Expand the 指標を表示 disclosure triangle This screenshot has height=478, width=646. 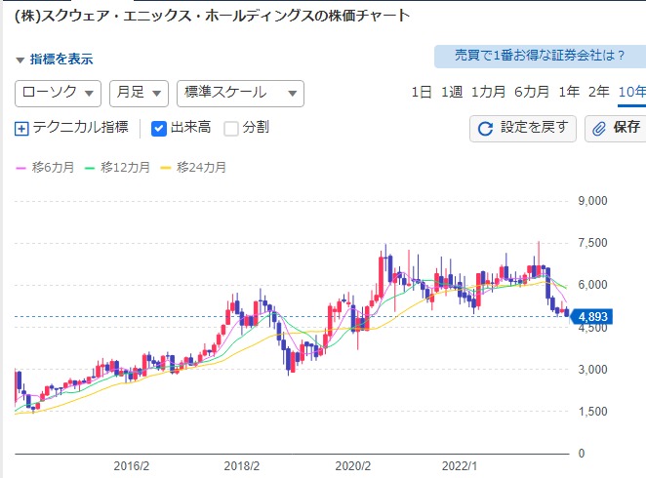tap(20, 60)
